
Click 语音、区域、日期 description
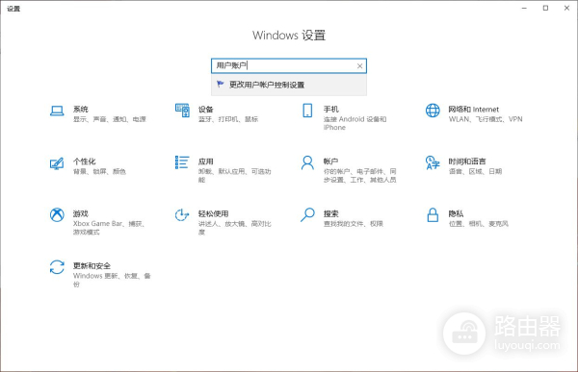pyautogui.click(x=475, y=171)
